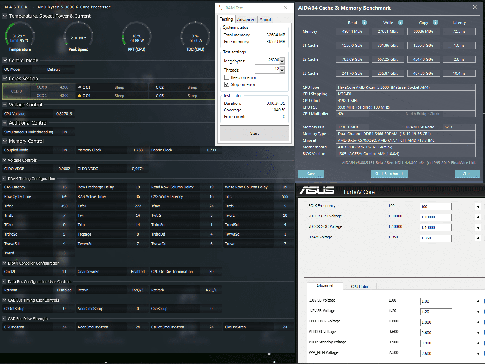Switch to the Testing tab in RAM Test
This screenshot has width=485, height=364.
point(226,19)
